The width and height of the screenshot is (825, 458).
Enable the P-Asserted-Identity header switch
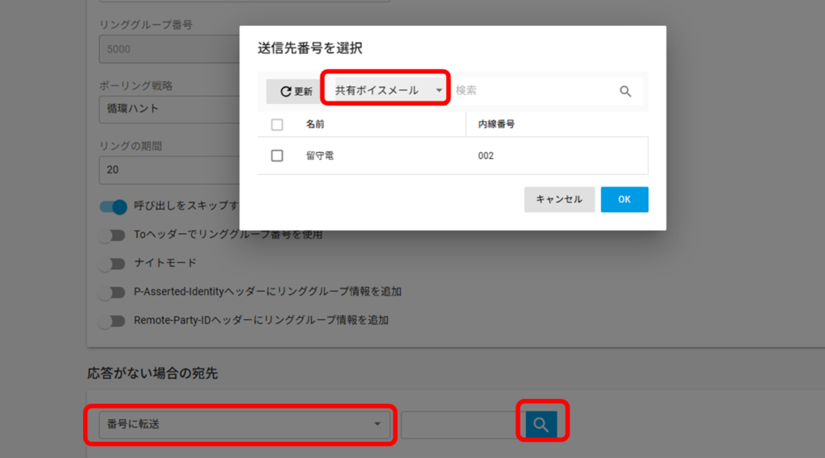(x=113, y=291)
